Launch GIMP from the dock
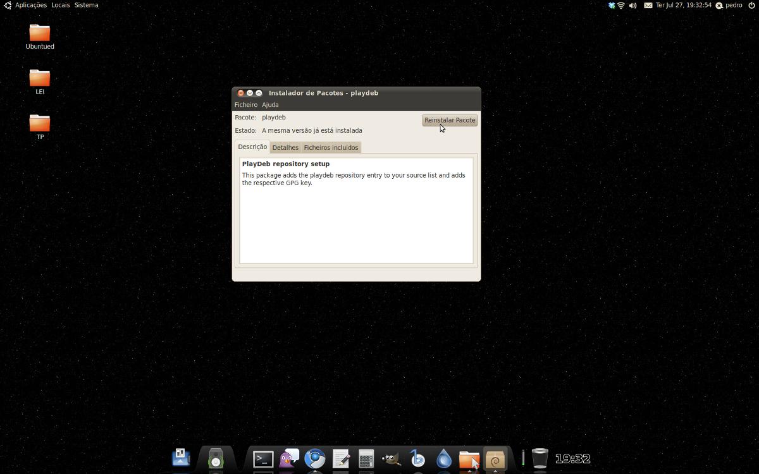Image resolution: width=759 pixels, height=474 pixels. (392, 459)
